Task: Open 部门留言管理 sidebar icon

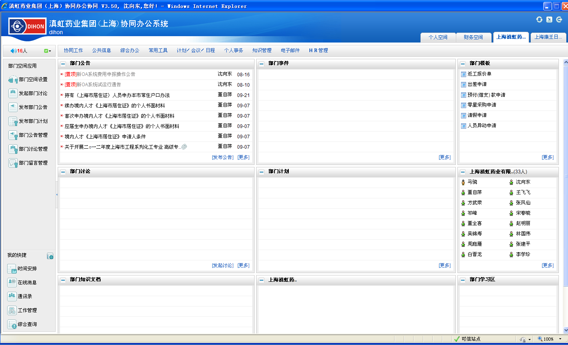Action: pyautogui.click(x=13, y=163)
